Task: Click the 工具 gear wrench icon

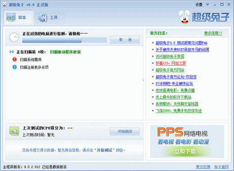Action: point(43,17)
